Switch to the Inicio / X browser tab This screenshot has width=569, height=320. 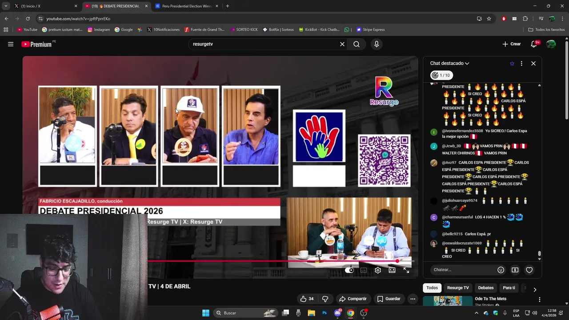44,6
